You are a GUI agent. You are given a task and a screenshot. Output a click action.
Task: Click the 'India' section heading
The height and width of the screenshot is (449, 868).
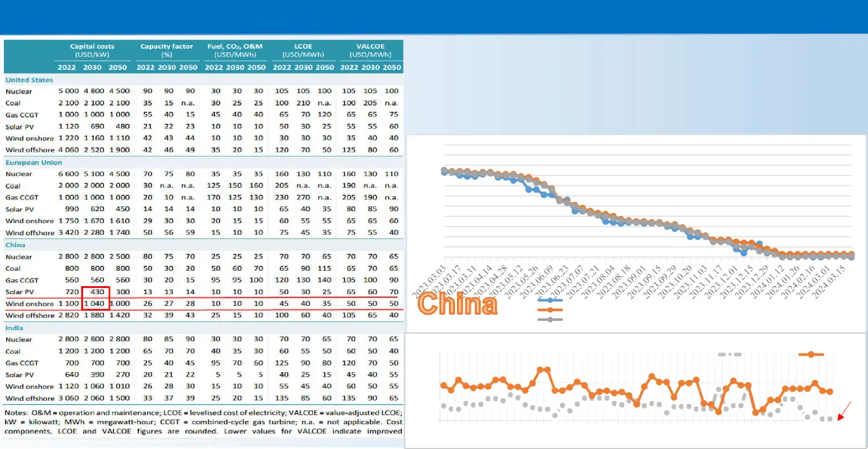[x=14, y=328]
